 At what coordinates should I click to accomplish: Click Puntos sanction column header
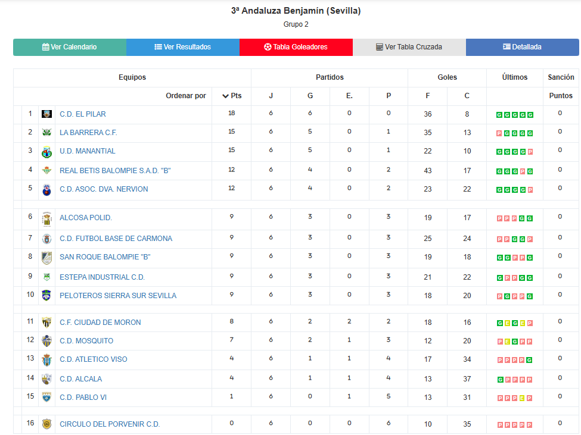[x=561, y=96]
